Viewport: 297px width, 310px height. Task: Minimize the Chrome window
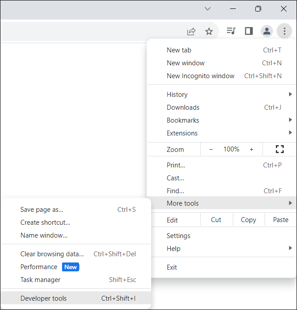pos(233,9)
